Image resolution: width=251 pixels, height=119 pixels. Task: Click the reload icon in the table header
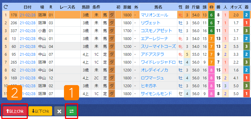pos(6,7)
